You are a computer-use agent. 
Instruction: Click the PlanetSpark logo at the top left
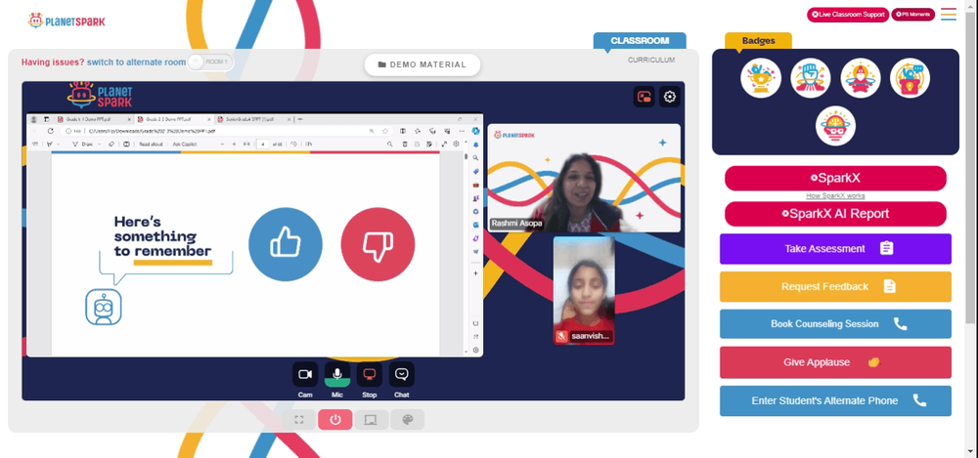pyautogui.click(x=67, y=21)
